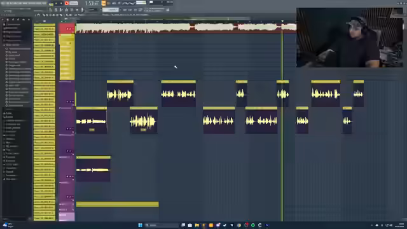Open Spotify from the taskbar
407x229 pixels.
click(x=253, y=225)
